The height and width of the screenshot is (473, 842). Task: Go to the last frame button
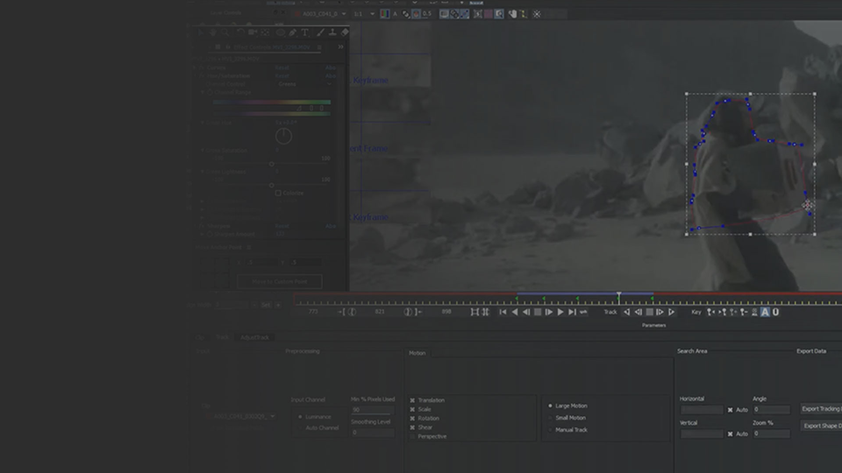(x=572, y=312)
